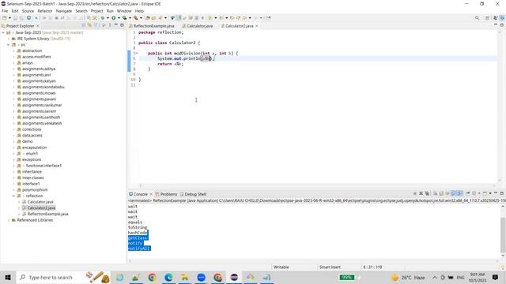Expand Calculator.java in Project Explorer
This screenshot has height=284, width=506.
click(x=19, y=202)
